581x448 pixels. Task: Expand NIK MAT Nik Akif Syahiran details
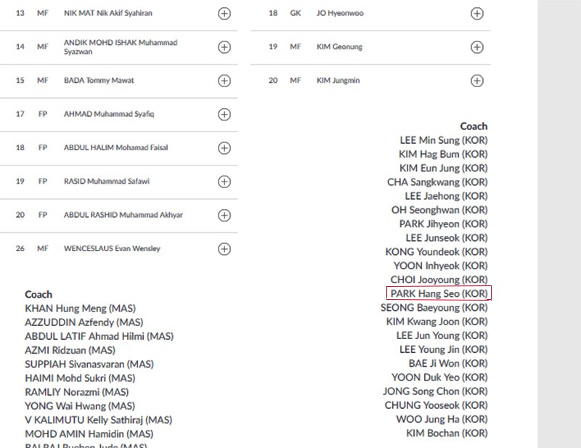click(224, 14)
